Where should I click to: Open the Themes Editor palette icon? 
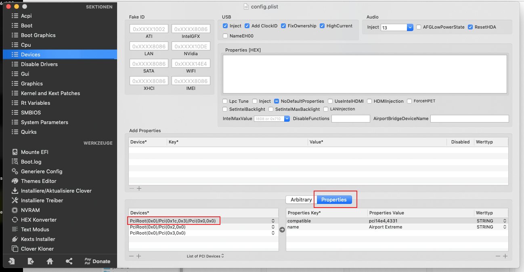click(15, 181)
